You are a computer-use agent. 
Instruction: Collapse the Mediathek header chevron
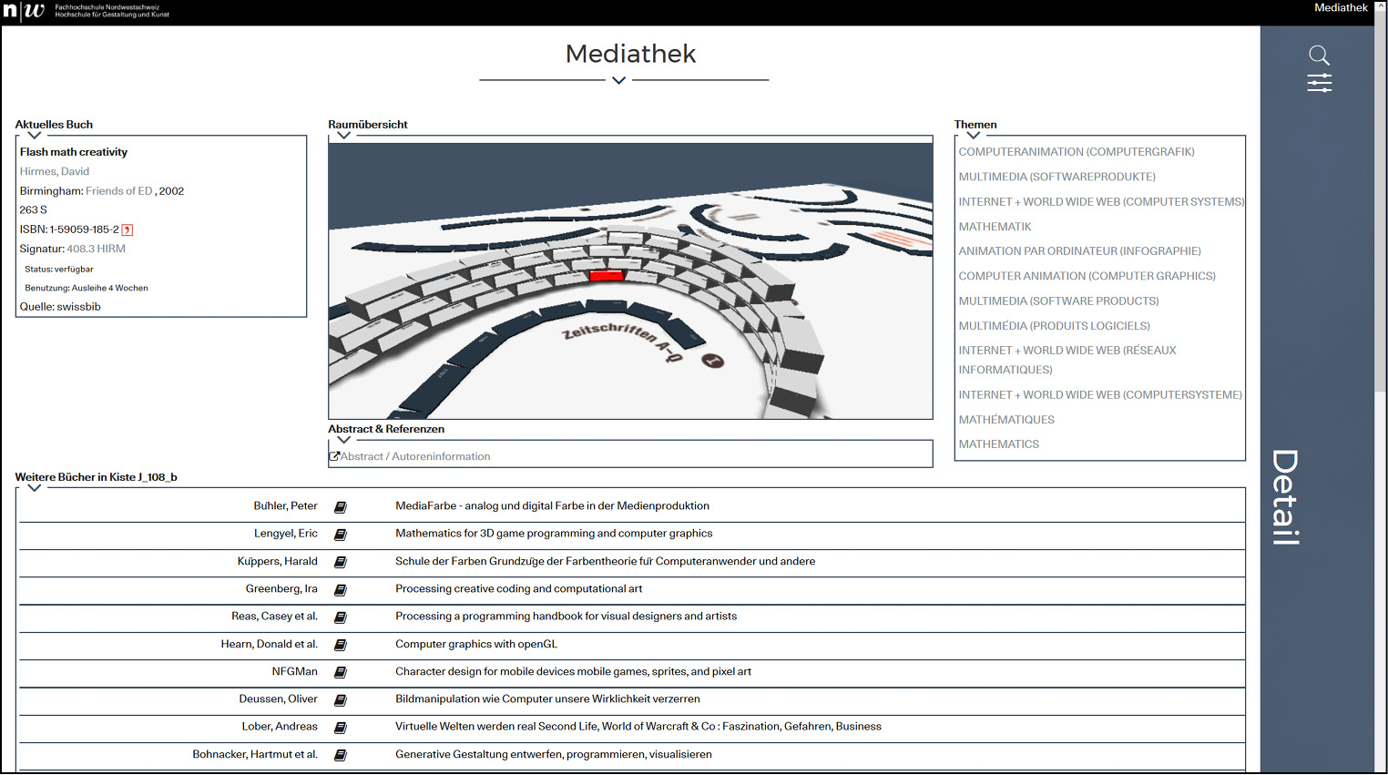[x=619, y=80]
